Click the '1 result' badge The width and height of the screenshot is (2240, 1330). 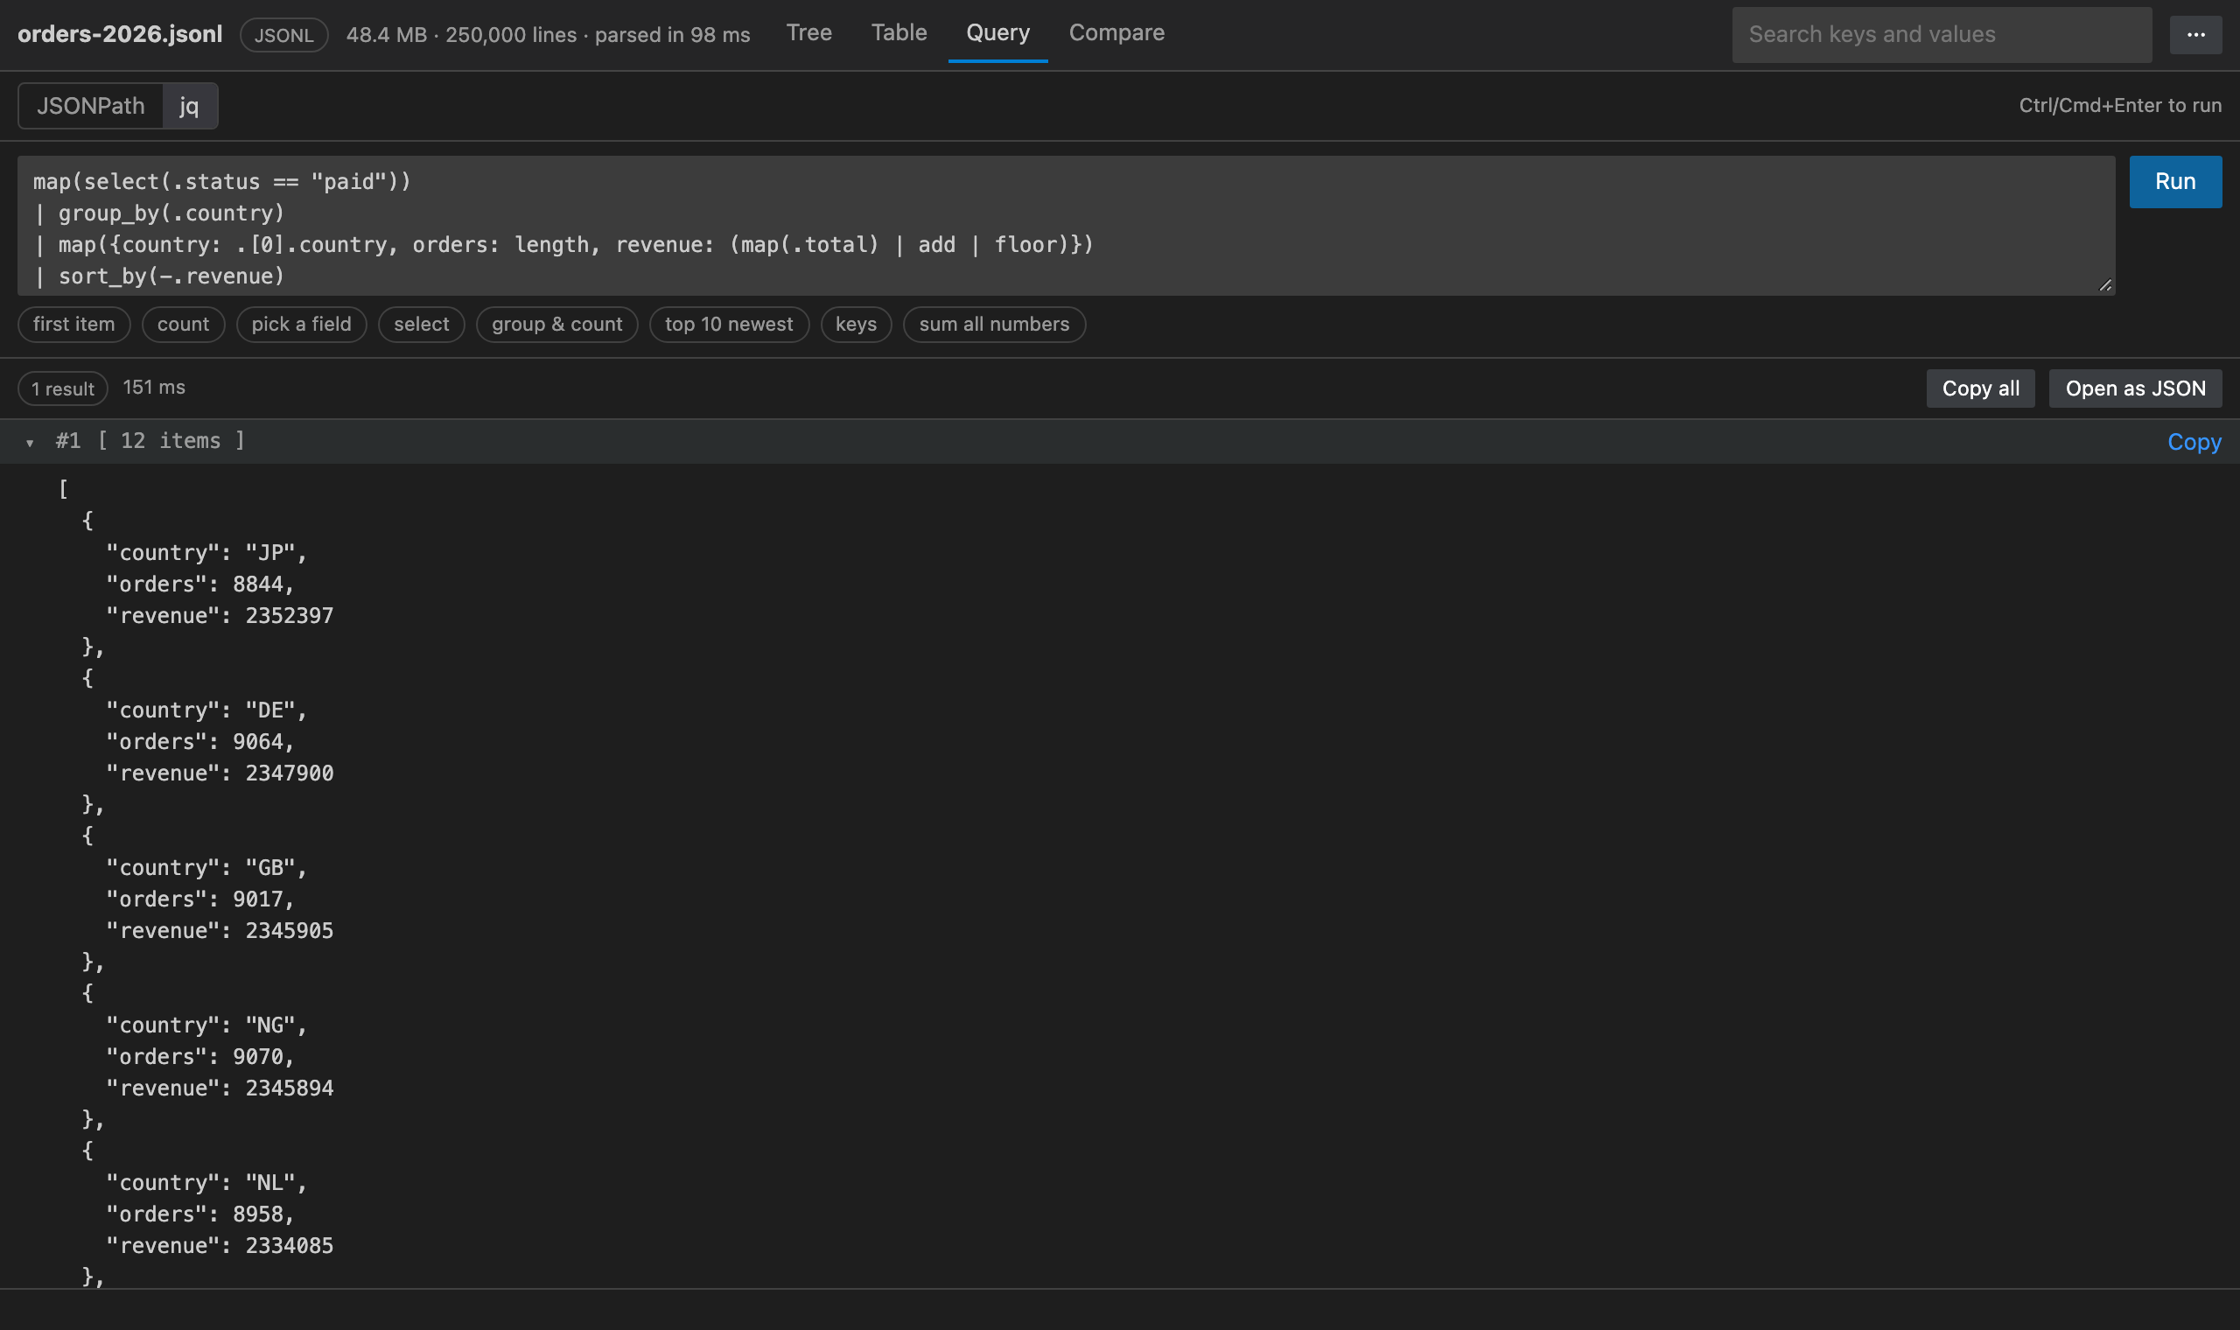[63, 389]
